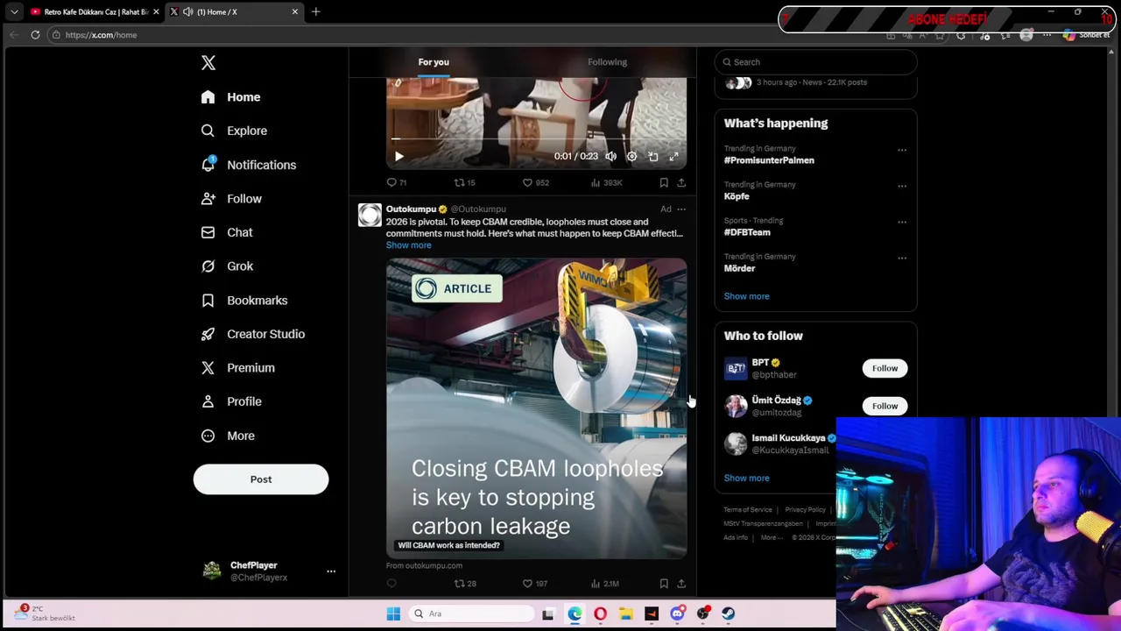This screenshot has height=631, width=1121.
Task: Open Privacy Policy link
Action: 805,510
